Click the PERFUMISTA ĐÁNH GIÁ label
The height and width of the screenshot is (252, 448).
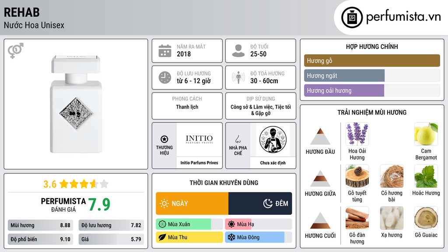63,205
